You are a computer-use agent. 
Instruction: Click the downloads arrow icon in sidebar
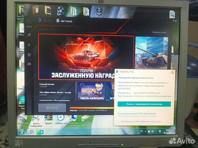click(29, 45)
